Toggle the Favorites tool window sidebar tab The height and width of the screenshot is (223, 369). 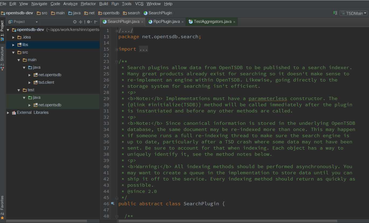[2, 207]
